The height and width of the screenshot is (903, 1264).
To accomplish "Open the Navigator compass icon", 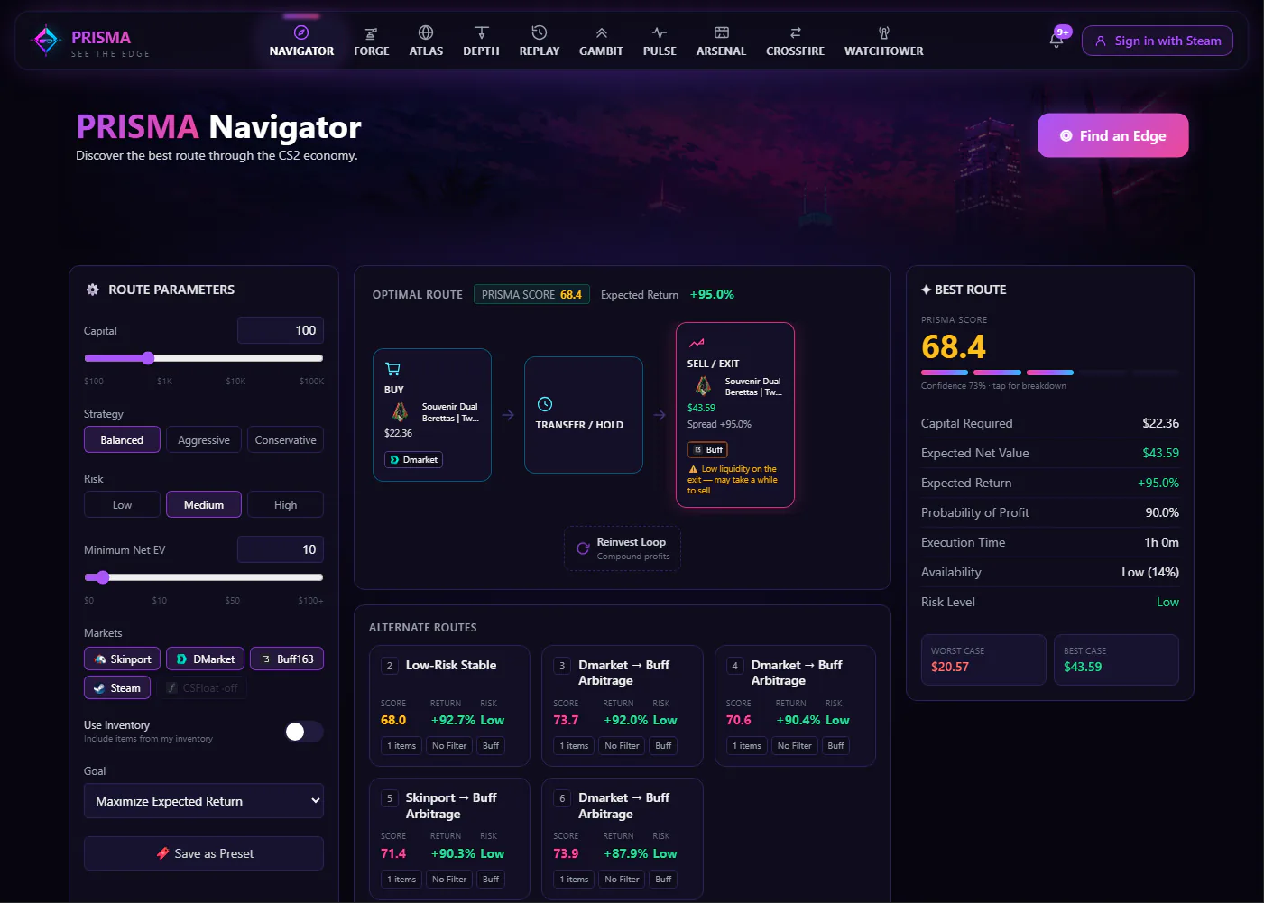I will pos(301,32).
